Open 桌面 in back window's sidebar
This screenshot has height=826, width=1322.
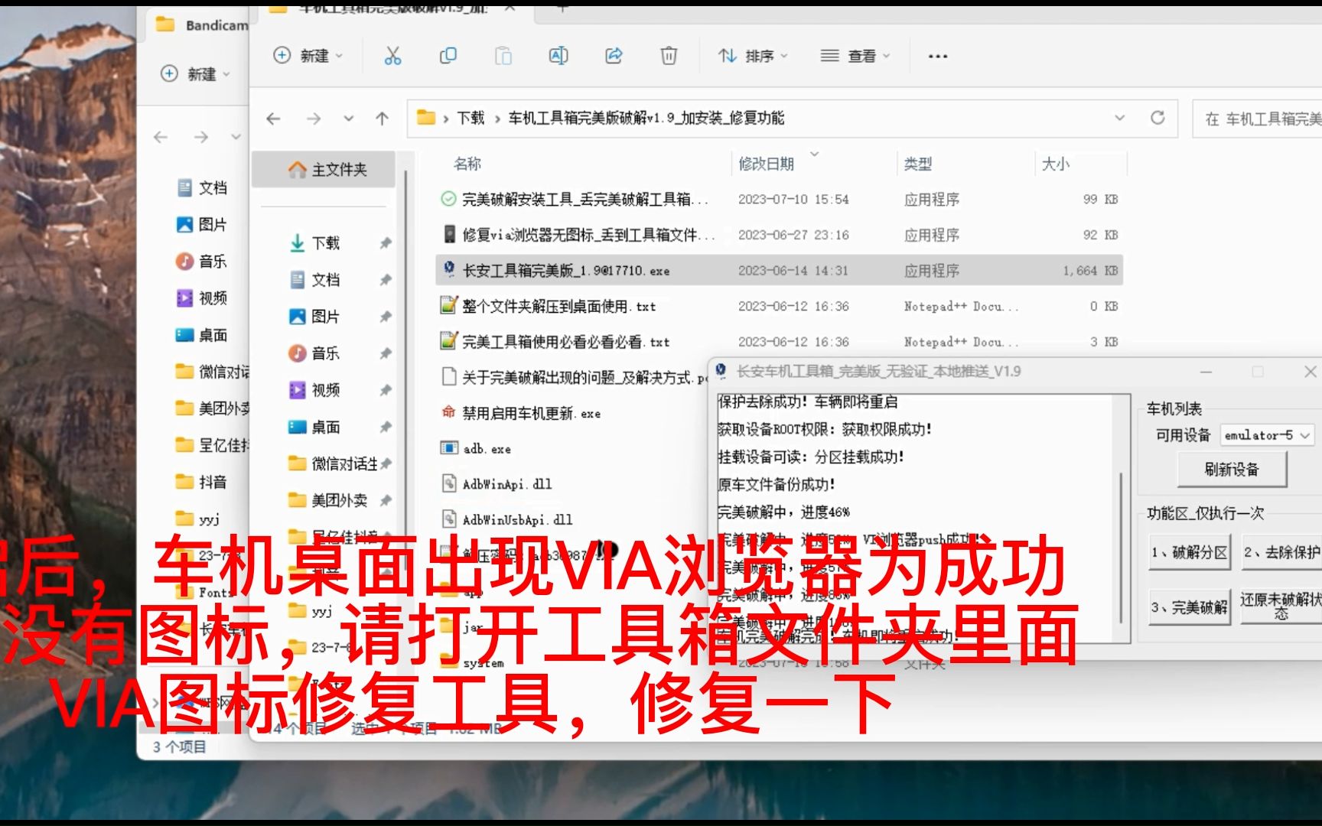tap(203, 335)
